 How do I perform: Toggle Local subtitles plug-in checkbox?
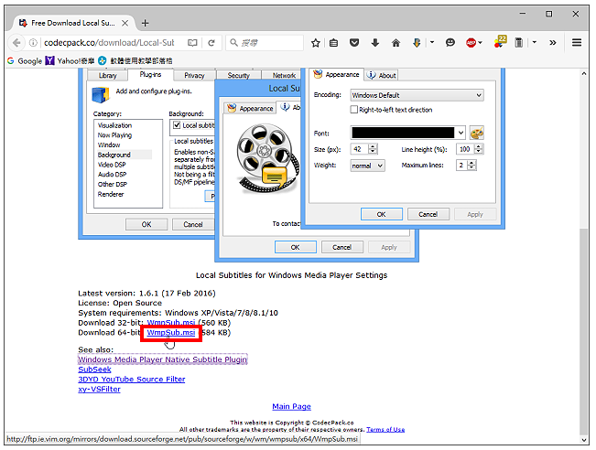[177, 125]
